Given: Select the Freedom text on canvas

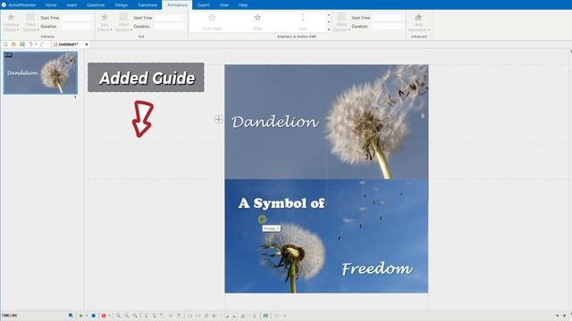Looking at the screenshot, I should (x=377, y=268).
